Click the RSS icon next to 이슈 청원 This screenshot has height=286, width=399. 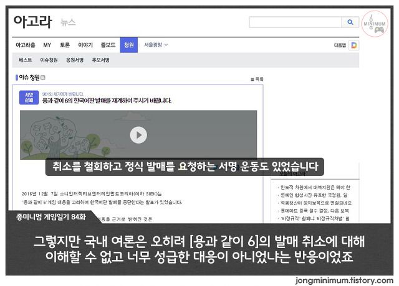click(43, 78)
